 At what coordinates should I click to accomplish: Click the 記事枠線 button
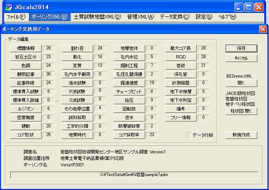point(26,83)
